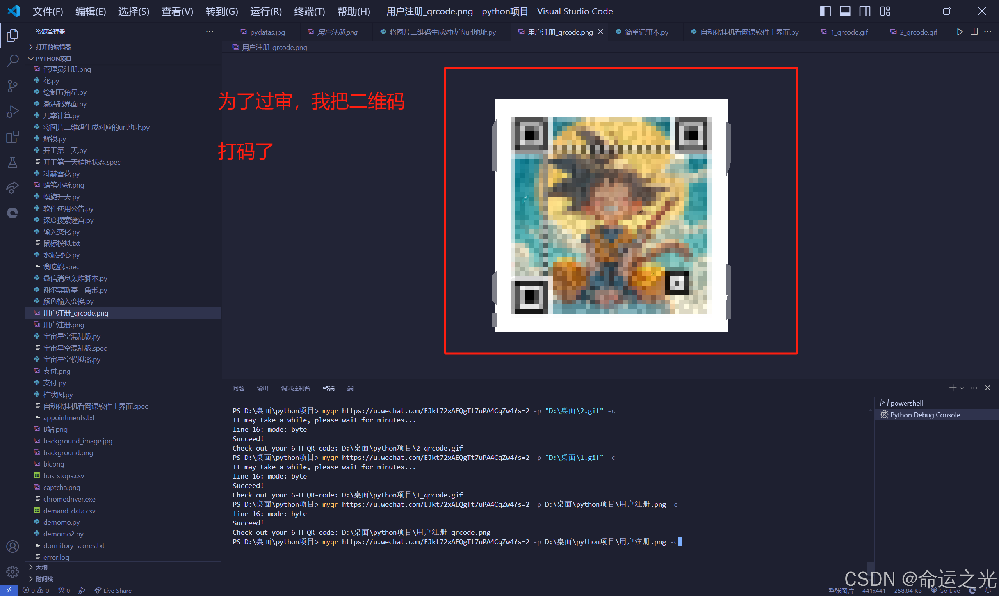The width and height of the screenshot is (999, 596).
Task: Open Run and Debug view
Action: (x=12, y=112)
